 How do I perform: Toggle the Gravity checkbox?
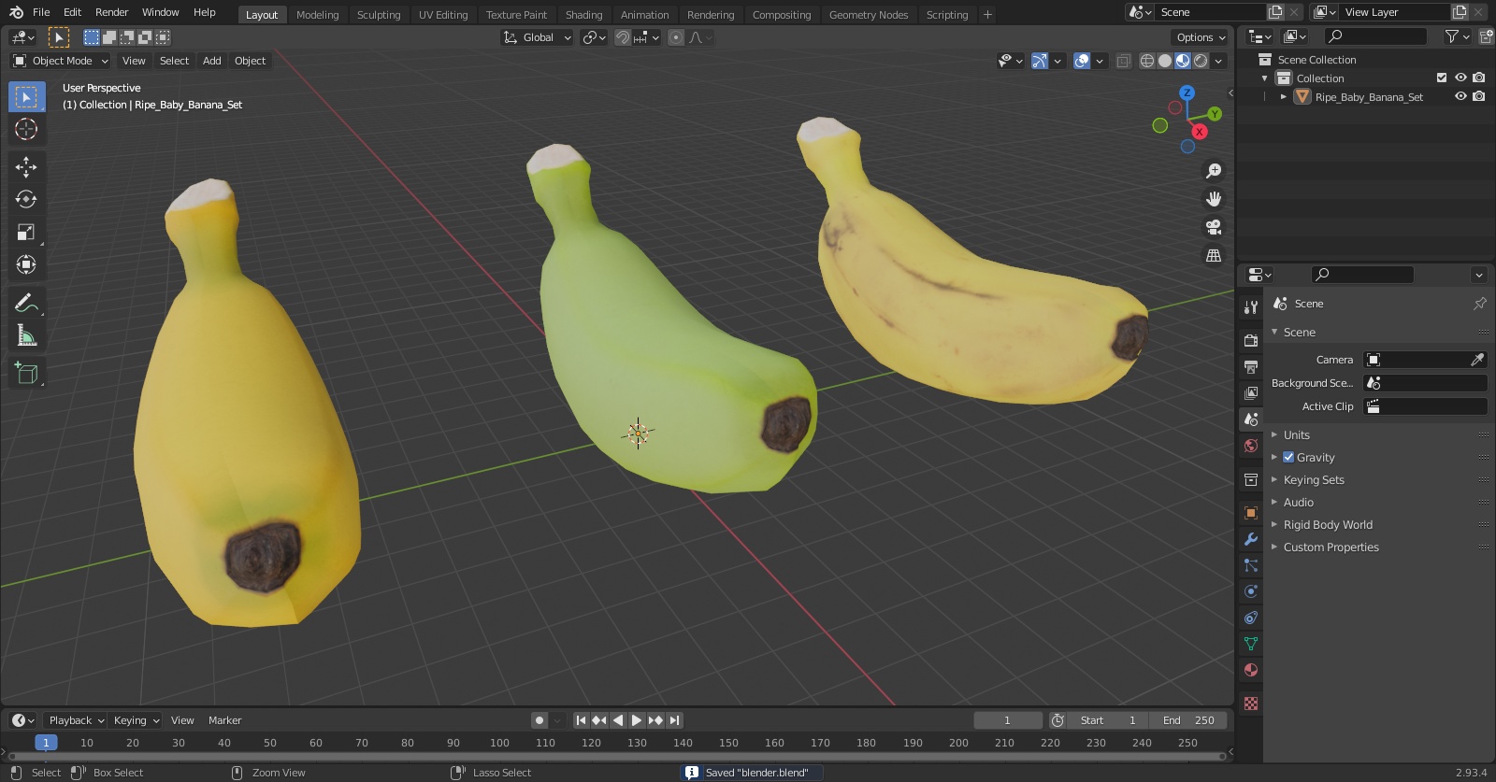(1288, 457)
